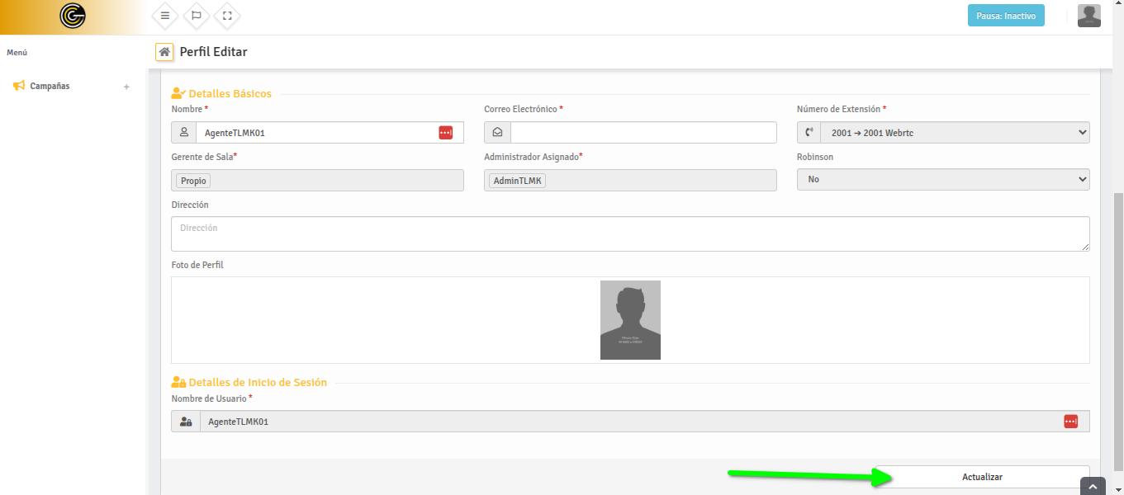Open the Robinson dropdown
Image resolution: width=1124 pixels, height=495 pixels.
click(942, 179)
